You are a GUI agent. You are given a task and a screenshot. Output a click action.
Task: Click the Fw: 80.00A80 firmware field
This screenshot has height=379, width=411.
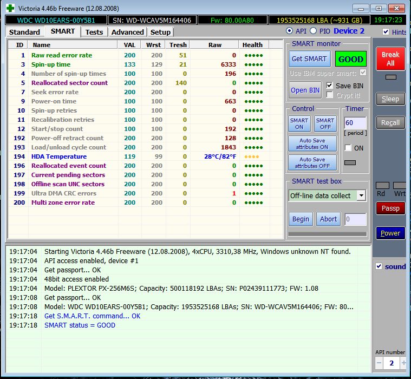pos(232,20)
